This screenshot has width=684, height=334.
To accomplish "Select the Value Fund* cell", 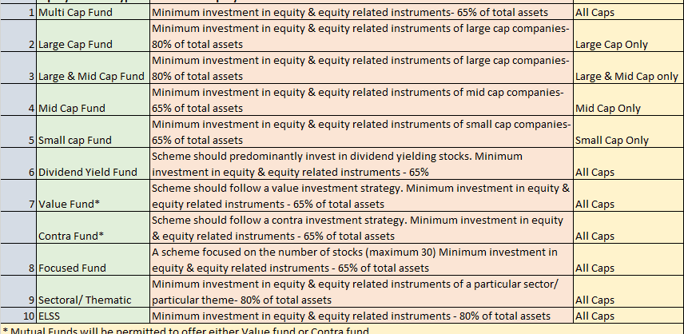I will pyautogui.click(x=93, y=195).
